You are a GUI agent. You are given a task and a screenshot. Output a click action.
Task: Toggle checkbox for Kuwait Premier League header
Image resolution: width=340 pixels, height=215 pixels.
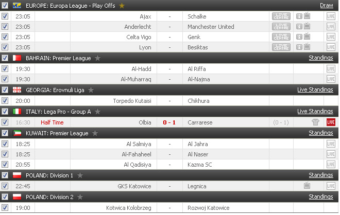[5, 133]
